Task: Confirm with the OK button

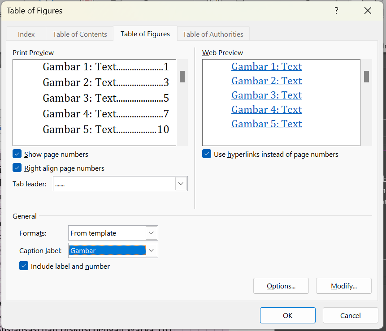Action: (x=287, y=315)
